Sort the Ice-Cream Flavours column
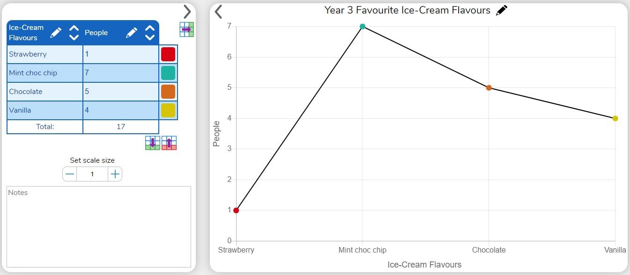Screen dimensions: 630x275 click(x=74, y=33)
